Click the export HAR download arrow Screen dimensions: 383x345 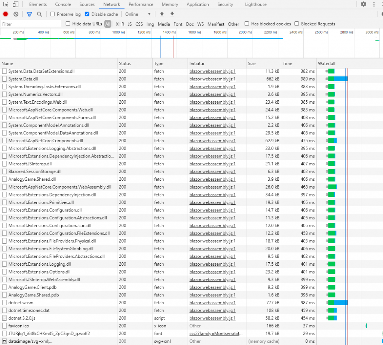click(x=172, y=14)
